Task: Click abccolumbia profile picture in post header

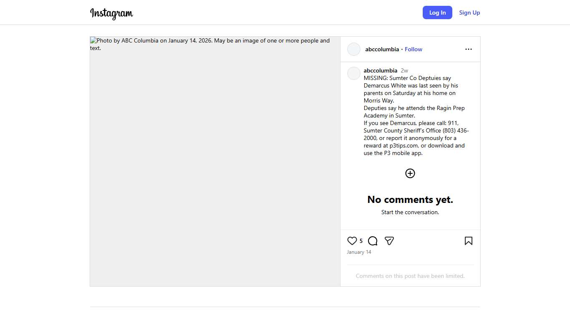Action: (x=354, y=49)
